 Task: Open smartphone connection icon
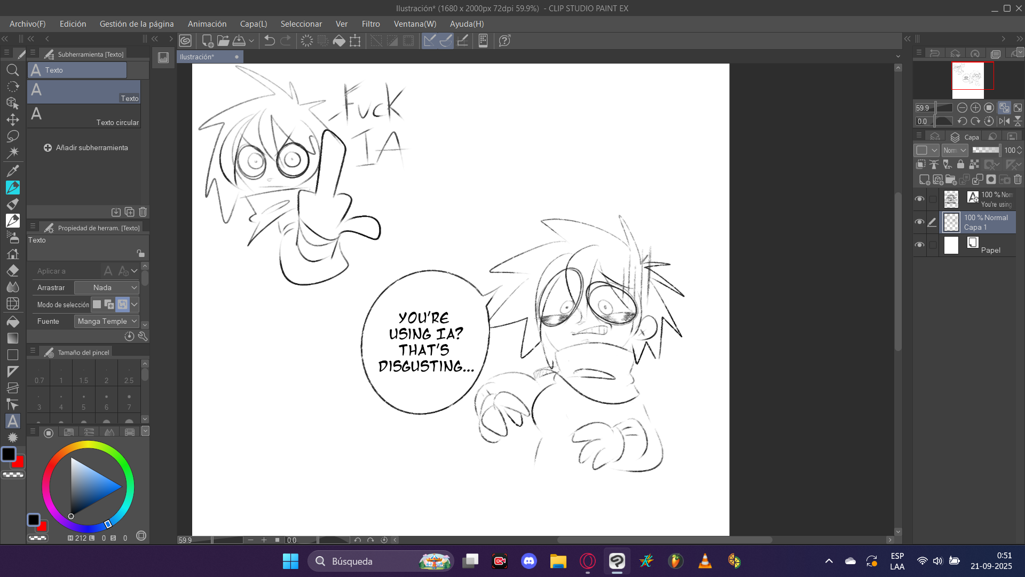click(x=483, y=41)
